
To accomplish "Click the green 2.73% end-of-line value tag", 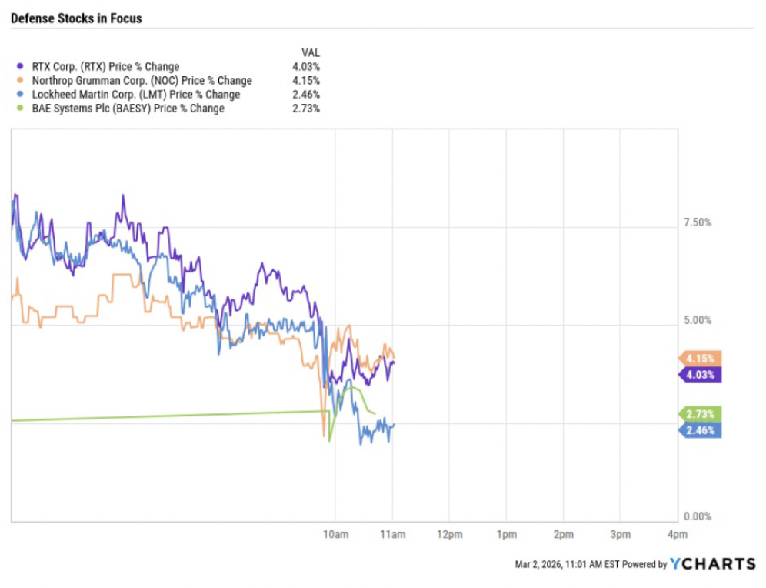I will click(x=701, y=414).
